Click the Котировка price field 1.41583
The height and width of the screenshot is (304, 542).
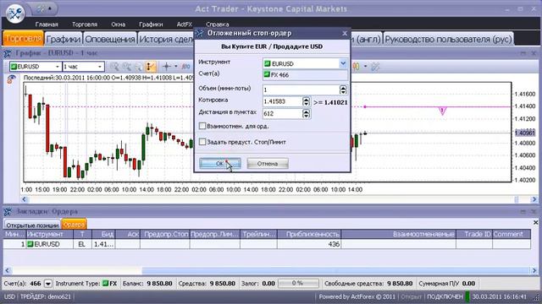click(282, 101)
